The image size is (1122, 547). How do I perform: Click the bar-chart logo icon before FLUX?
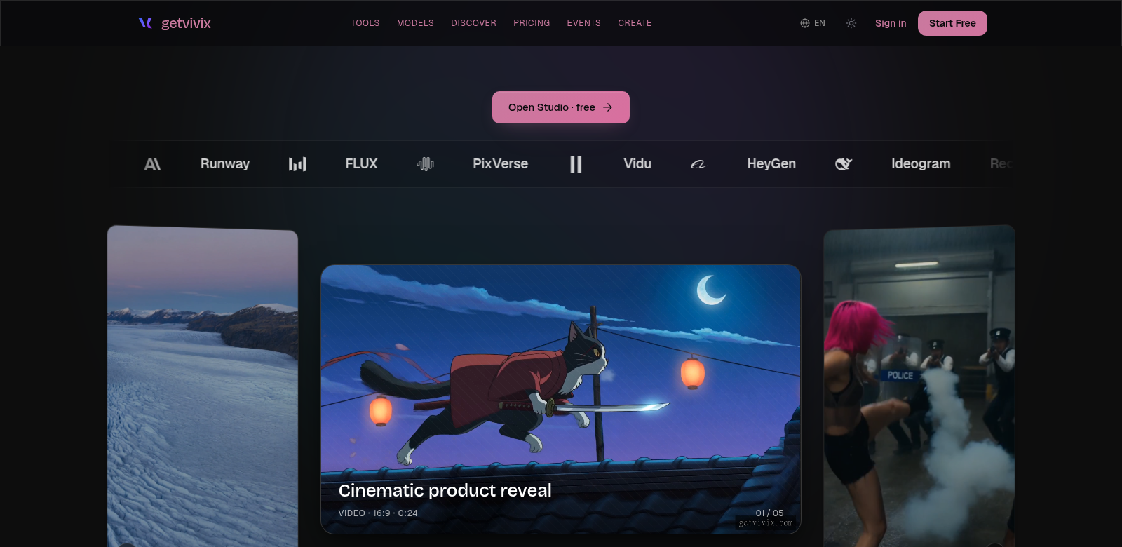point(297,164)
